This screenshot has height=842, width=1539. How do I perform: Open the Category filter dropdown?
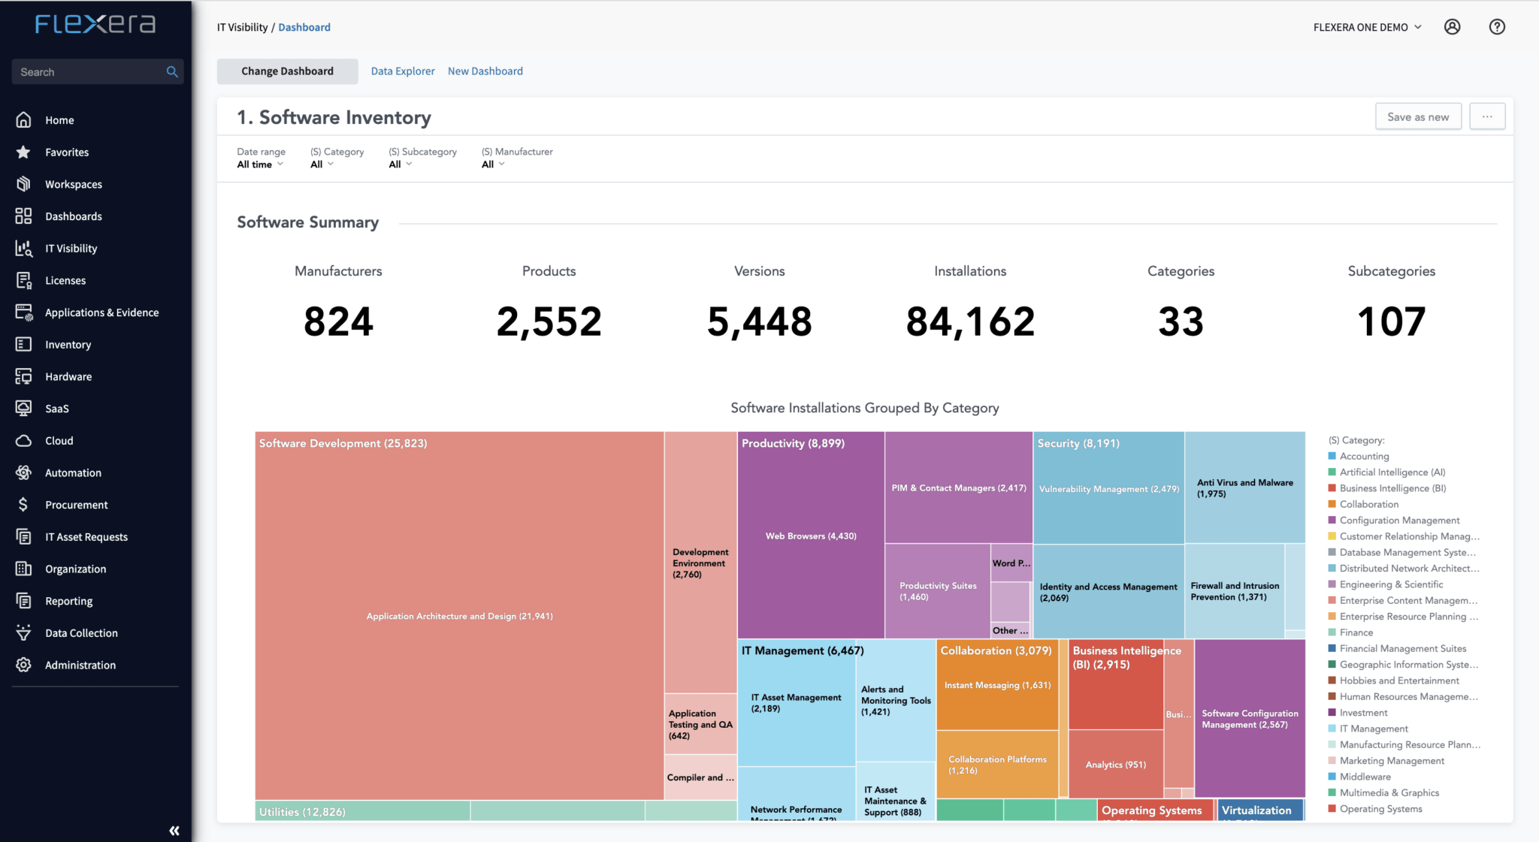click(x=321, y=164)
